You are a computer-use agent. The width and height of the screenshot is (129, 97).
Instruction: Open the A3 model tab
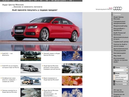pos(30,1)
